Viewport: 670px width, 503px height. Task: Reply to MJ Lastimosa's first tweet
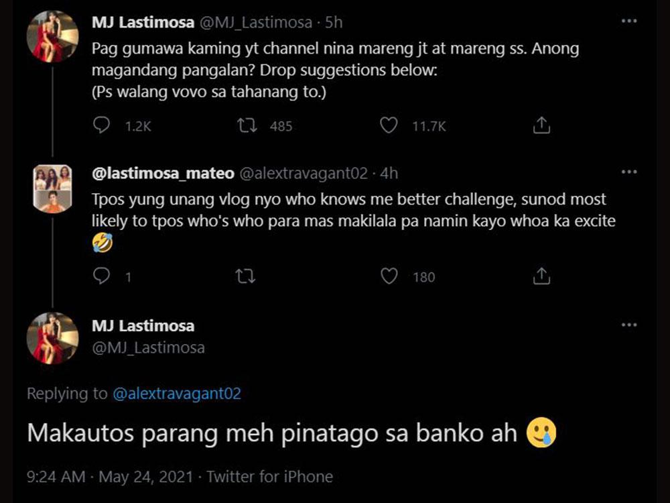(x=102, y=125)
